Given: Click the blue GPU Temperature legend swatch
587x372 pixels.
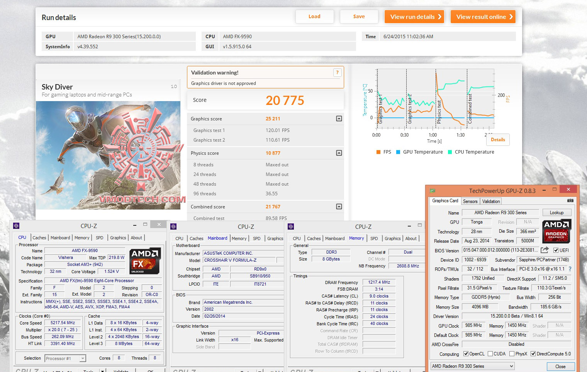Looking at the screenshot, I should tap(398, 152).
